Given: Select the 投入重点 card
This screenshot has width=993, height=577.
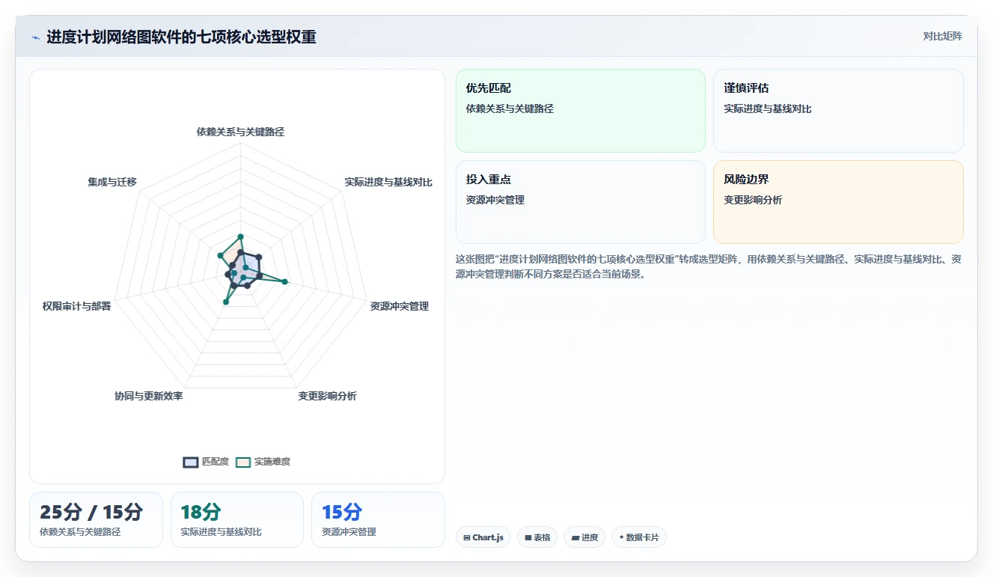Looking at the screenshot, I should (581, 202).
